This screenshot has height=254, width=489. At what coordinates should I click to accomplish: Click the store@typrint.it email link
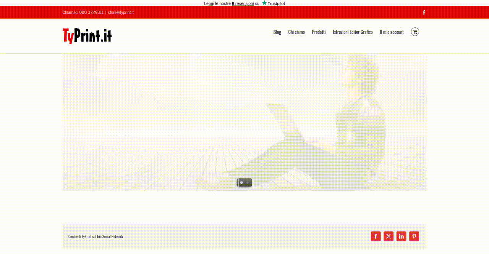click(x=121, y=13)
